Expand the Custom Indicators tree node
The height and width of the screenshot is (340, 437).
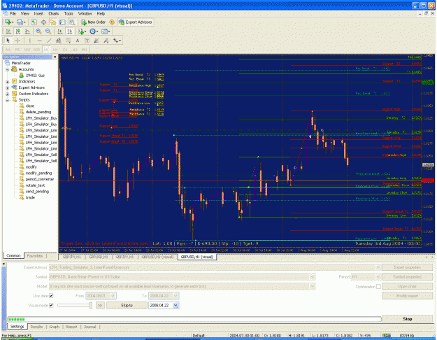8,94
